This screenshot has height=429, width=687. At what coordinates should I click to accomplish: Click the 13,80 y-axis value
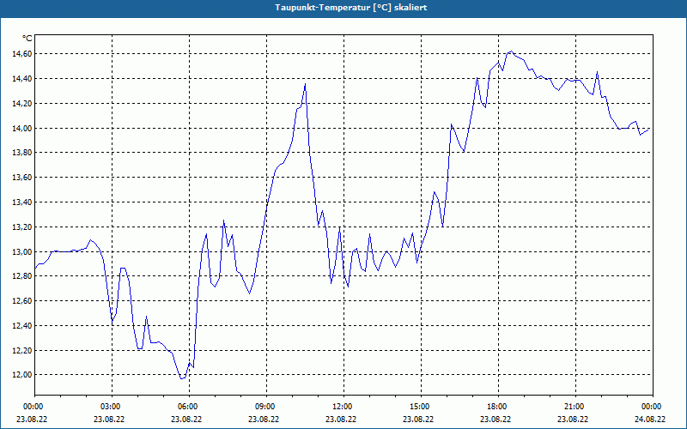point(22,153)
